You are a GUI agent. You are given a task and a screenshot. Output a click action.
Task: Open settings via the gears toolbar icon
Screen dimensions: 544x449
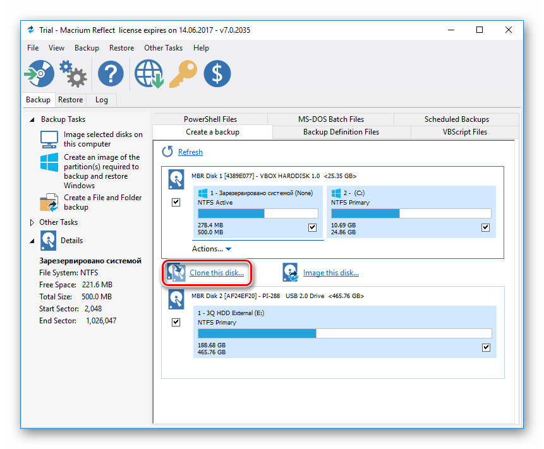73,74
